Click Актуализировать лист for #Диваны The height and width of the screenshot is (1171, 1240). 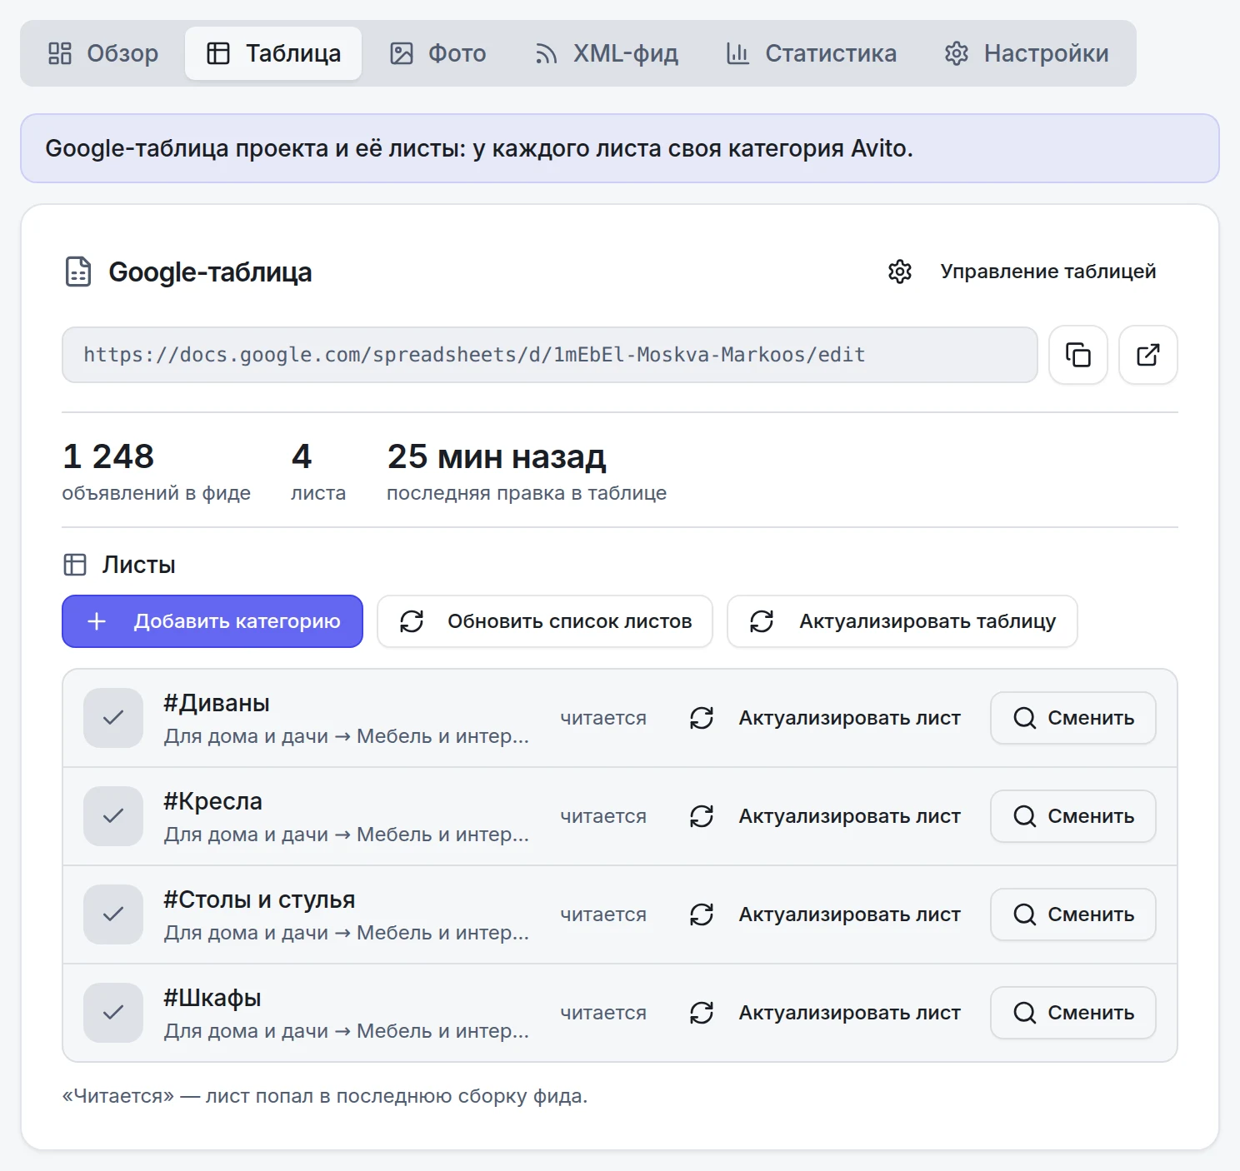click(x=825, y=718)
